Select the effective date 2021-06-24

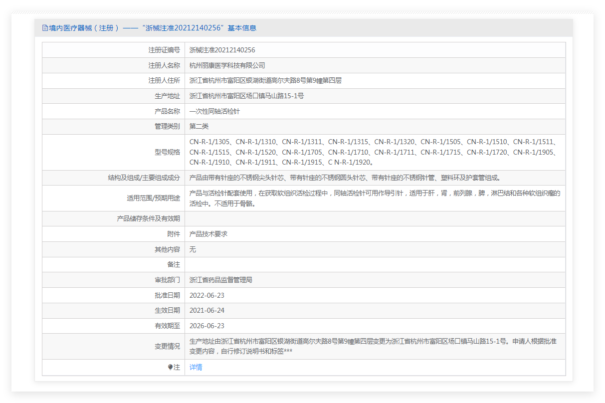[207, 310]
